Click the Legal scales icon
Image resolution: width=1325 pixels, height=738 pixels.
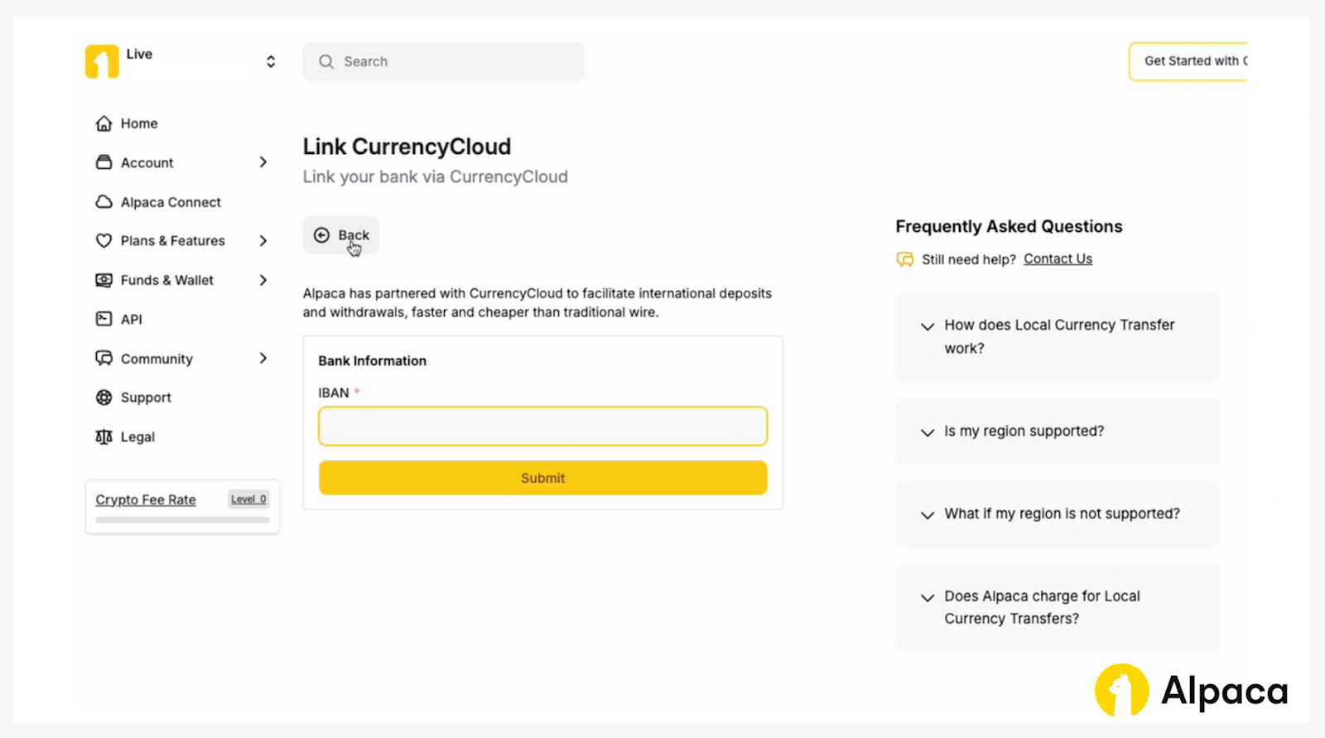click(x=104, y=437)
